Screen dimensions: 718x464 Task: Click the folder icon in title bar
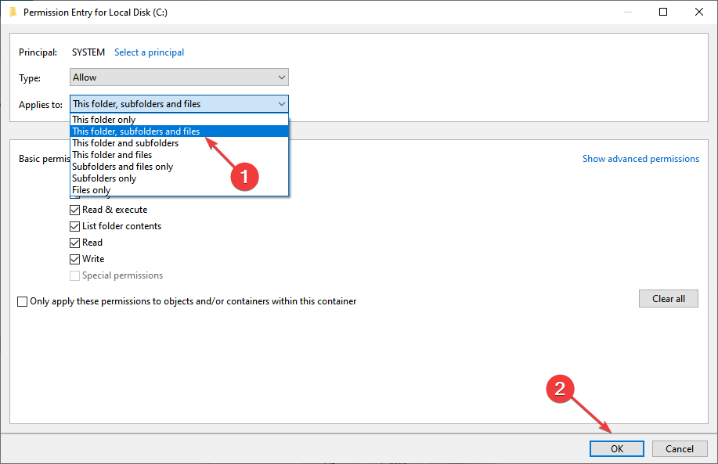point(13,12)
